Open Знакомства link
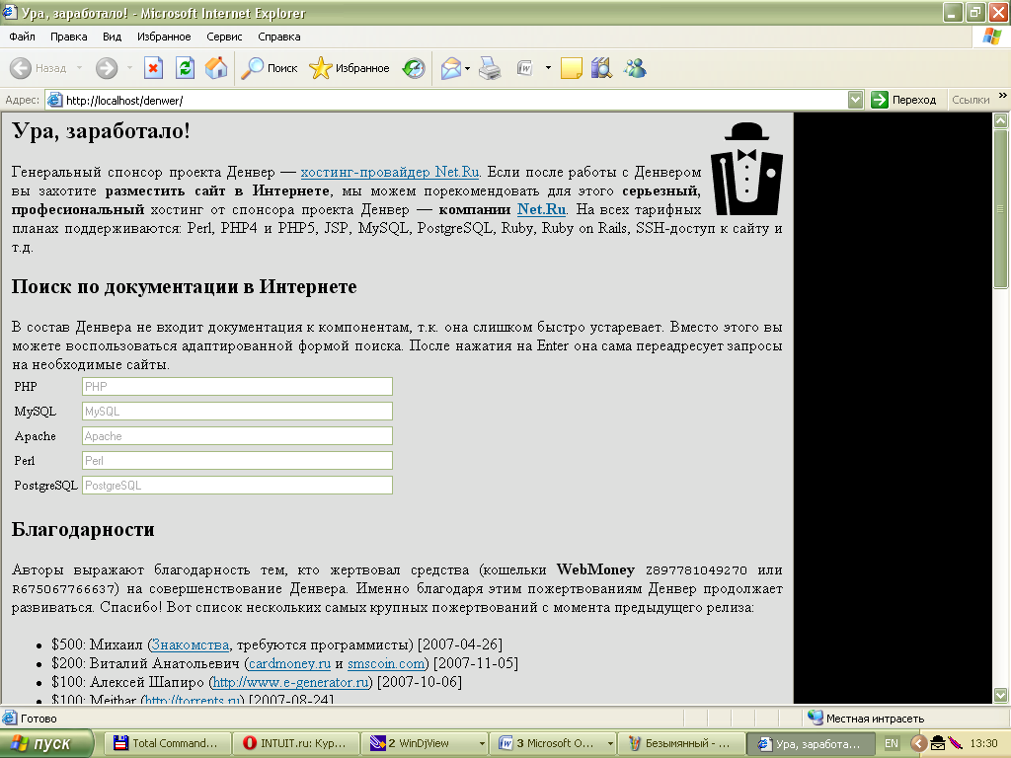 [x=191, y=644]
